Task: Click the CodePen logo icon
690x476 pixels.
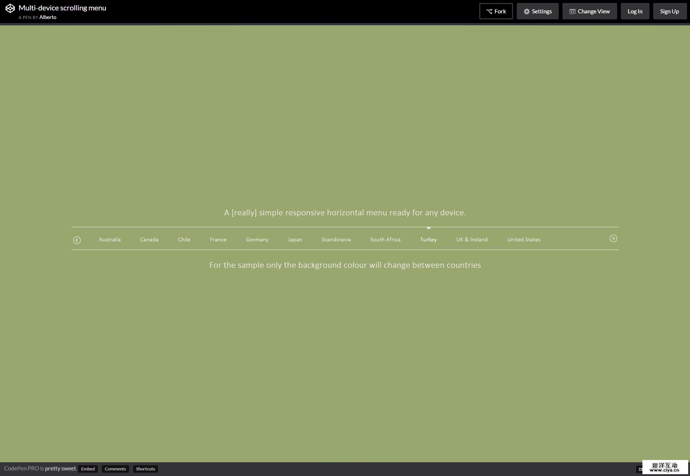Action: point(10,8)
